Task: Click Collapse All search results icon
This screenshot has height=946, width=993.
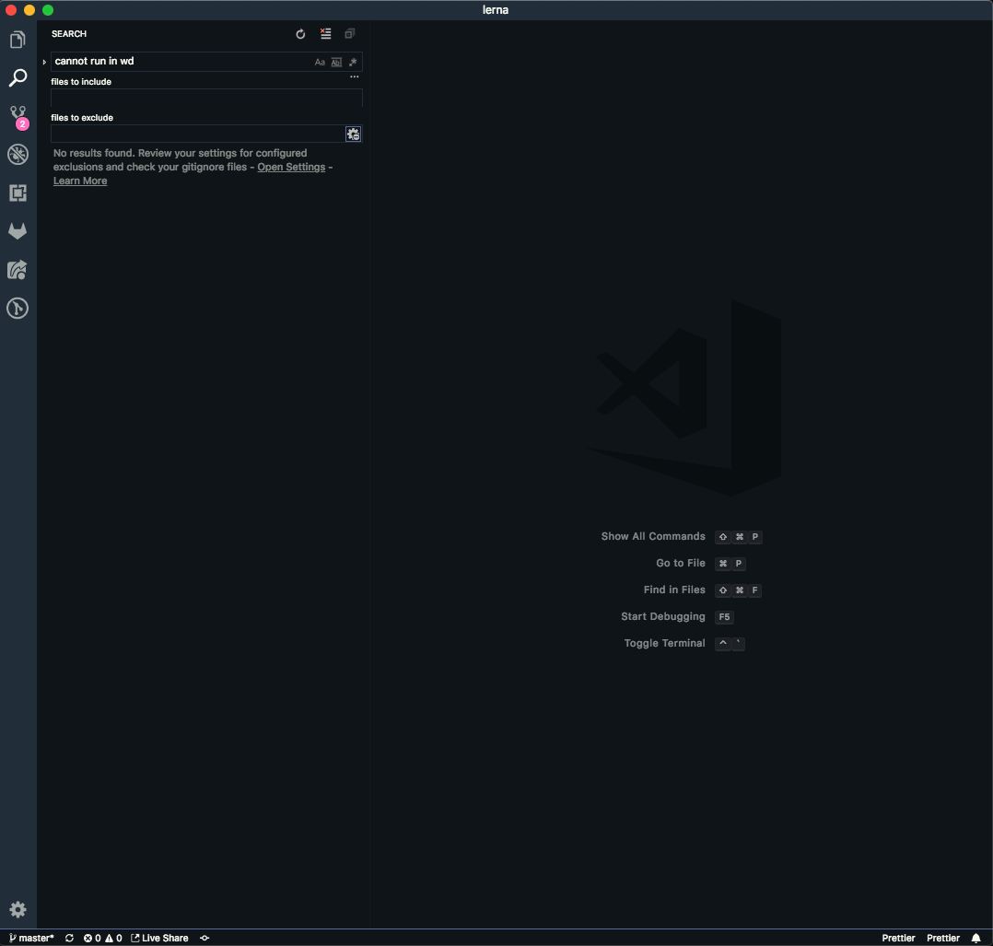Action: click(x=350, y=34)
